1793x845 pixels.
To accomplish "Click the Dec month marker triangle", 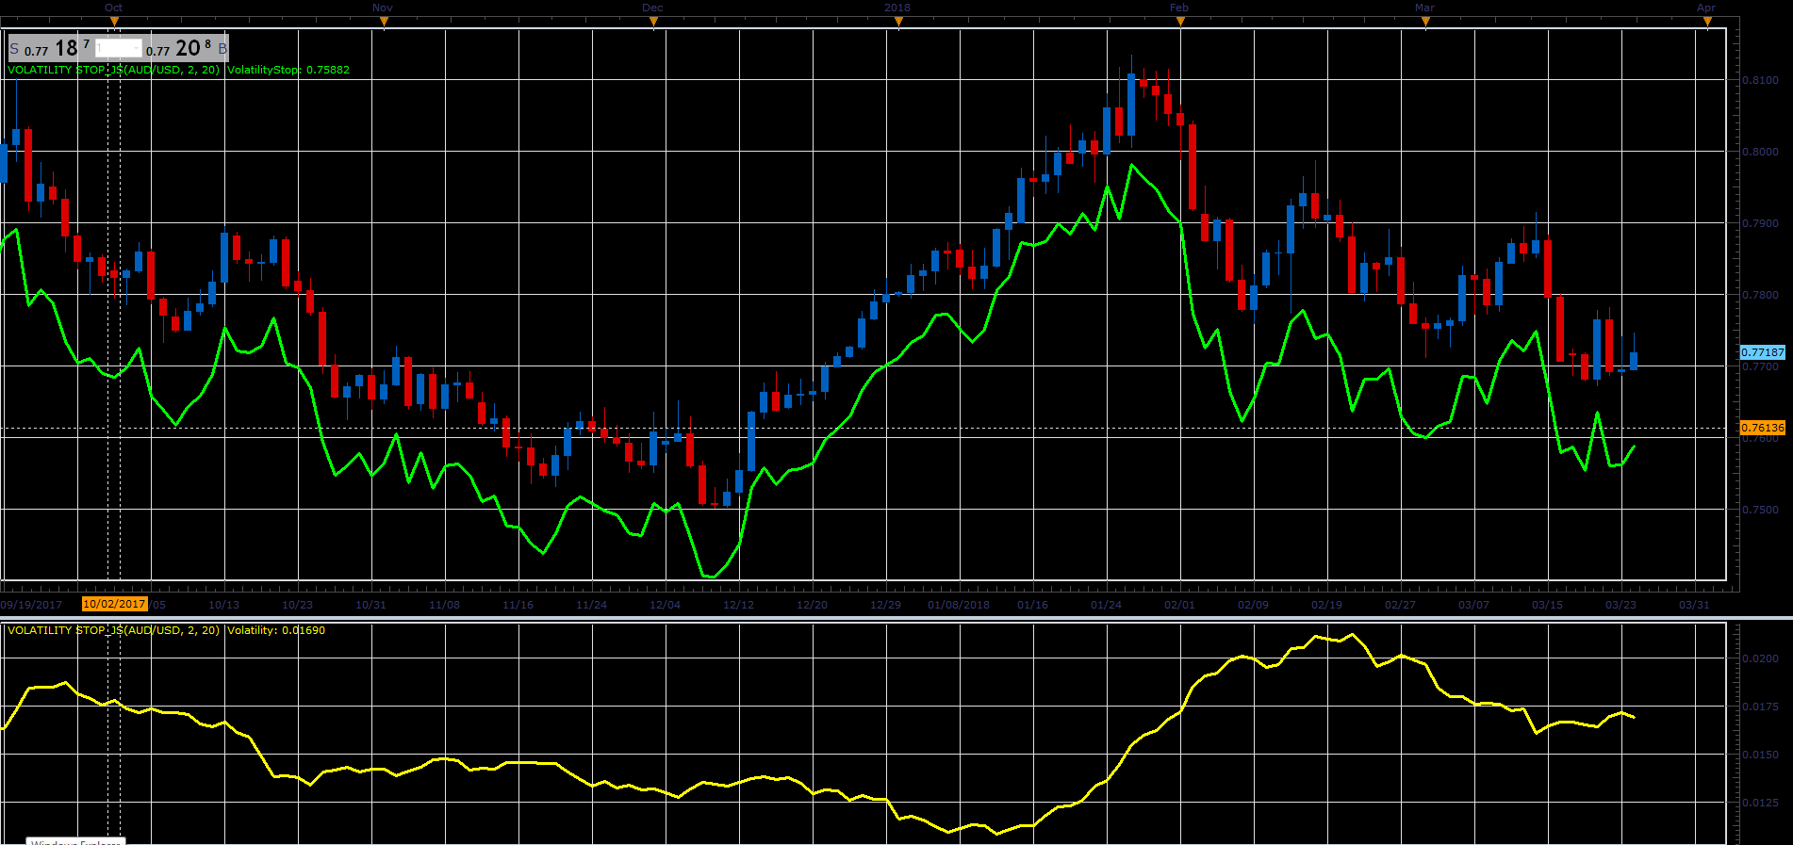I will tap(653, 22).
